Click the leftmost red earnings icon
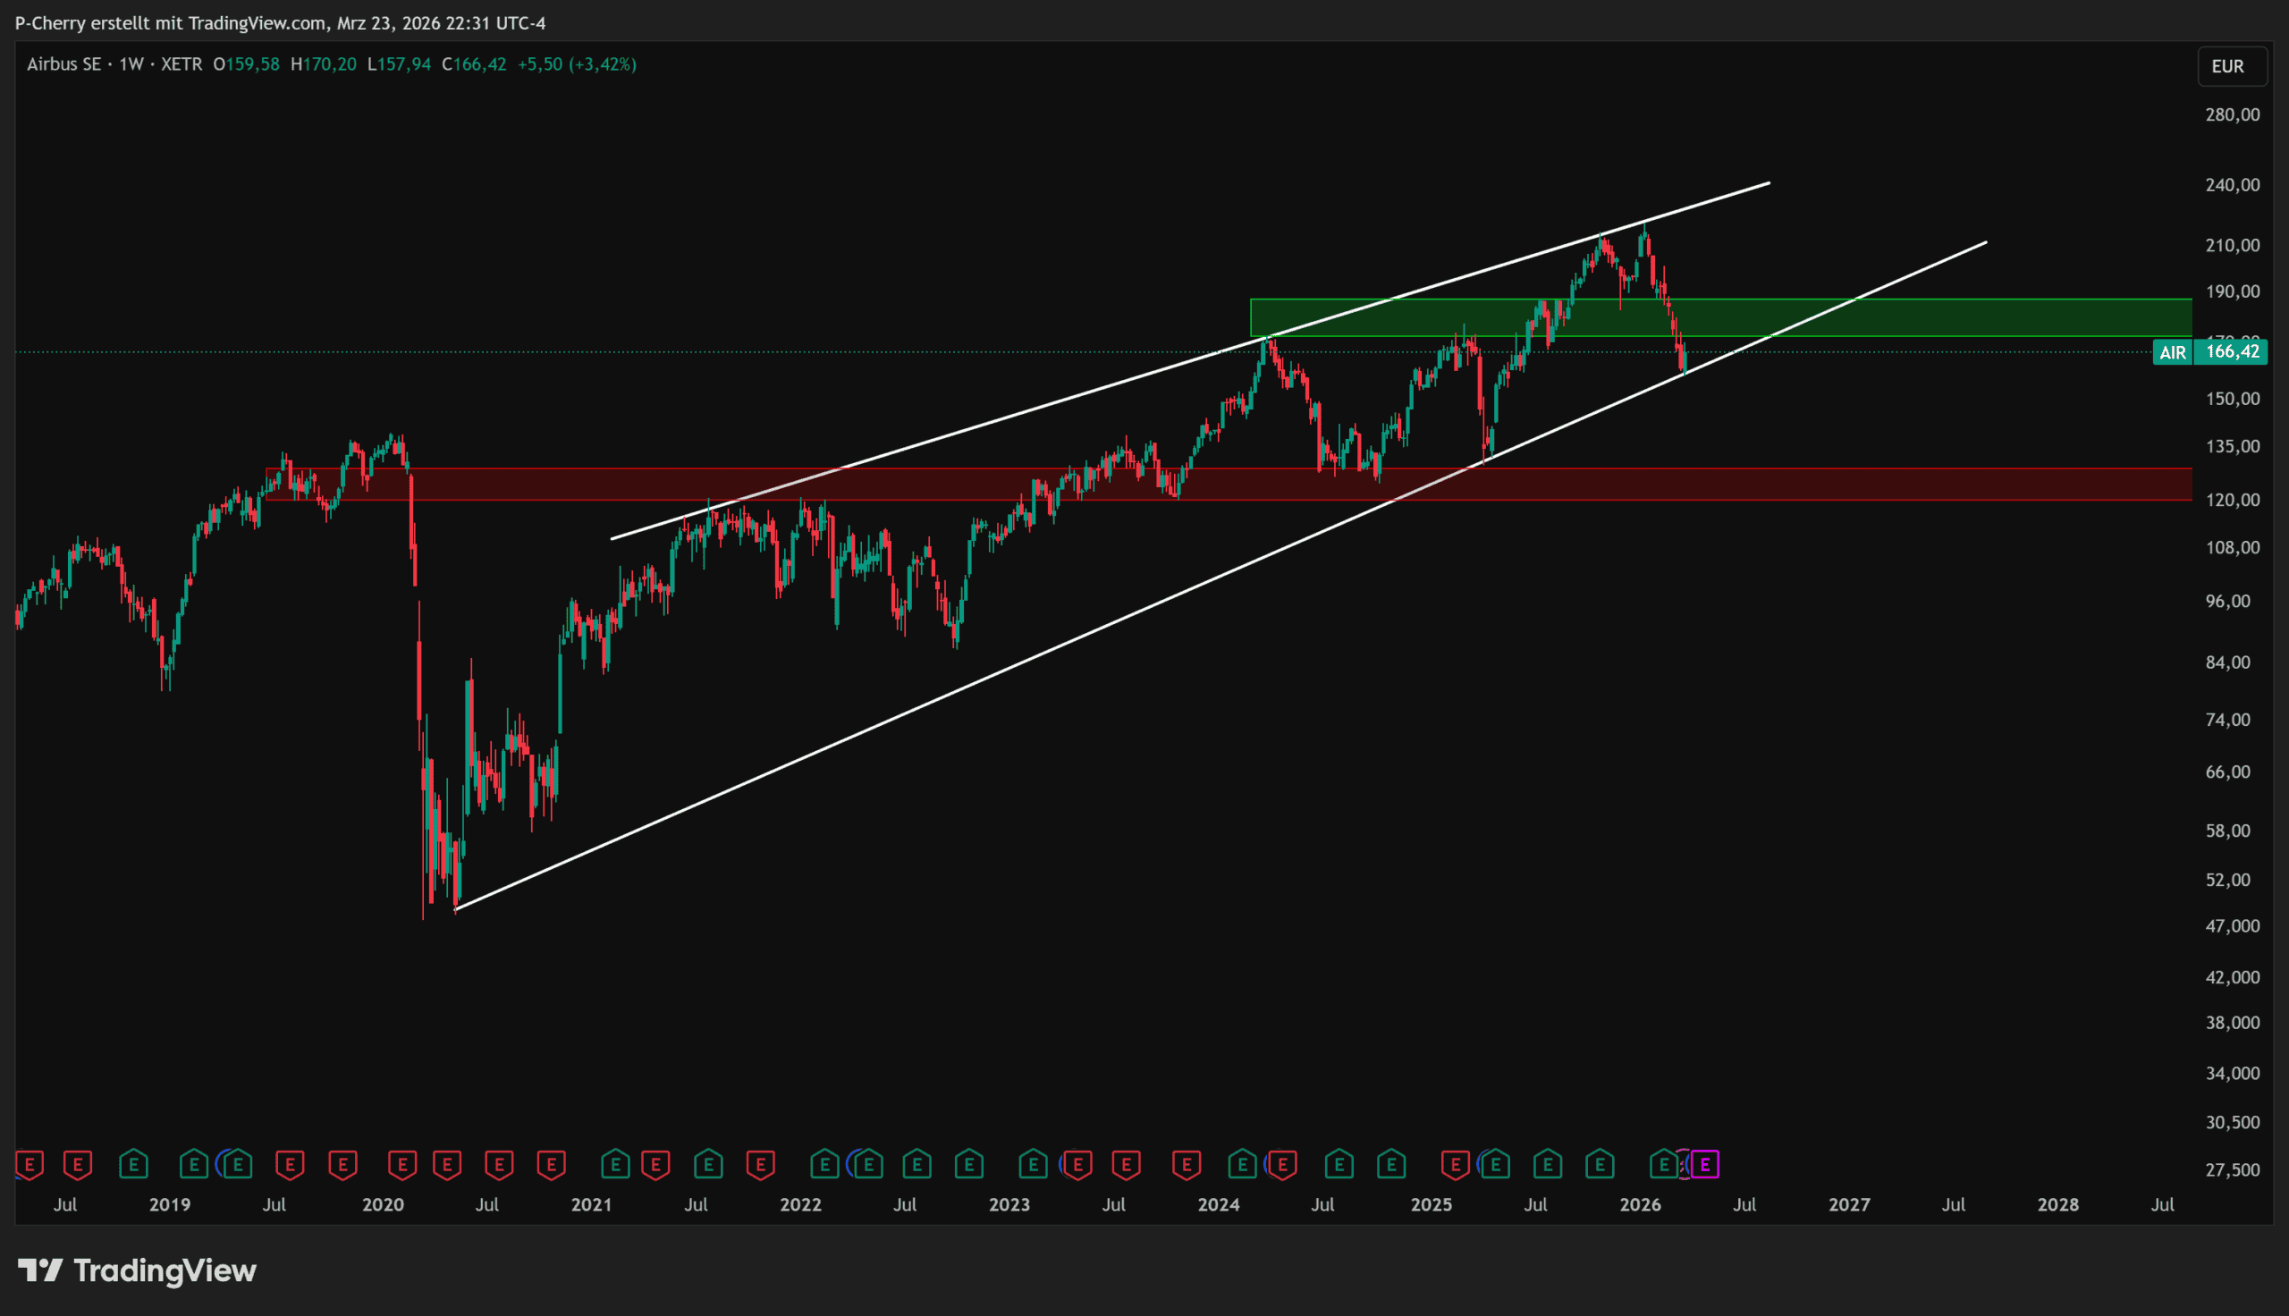 tap(29, 1164)
